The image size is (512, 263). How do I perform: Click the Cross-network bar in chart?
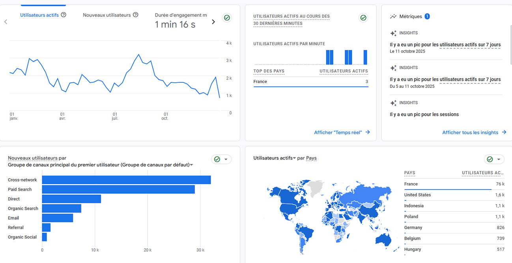126,180
